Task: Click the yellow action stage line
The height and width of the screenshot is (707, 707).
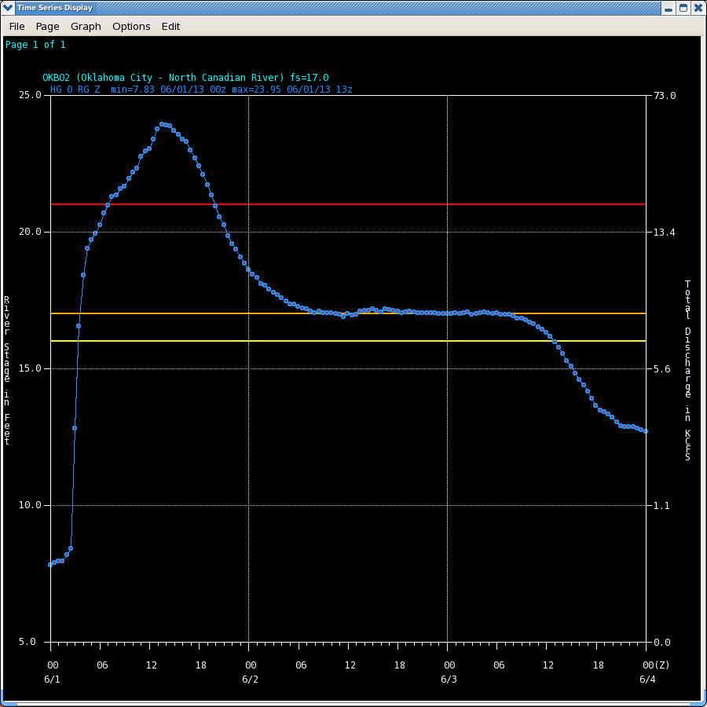Action: click(348, 341)
